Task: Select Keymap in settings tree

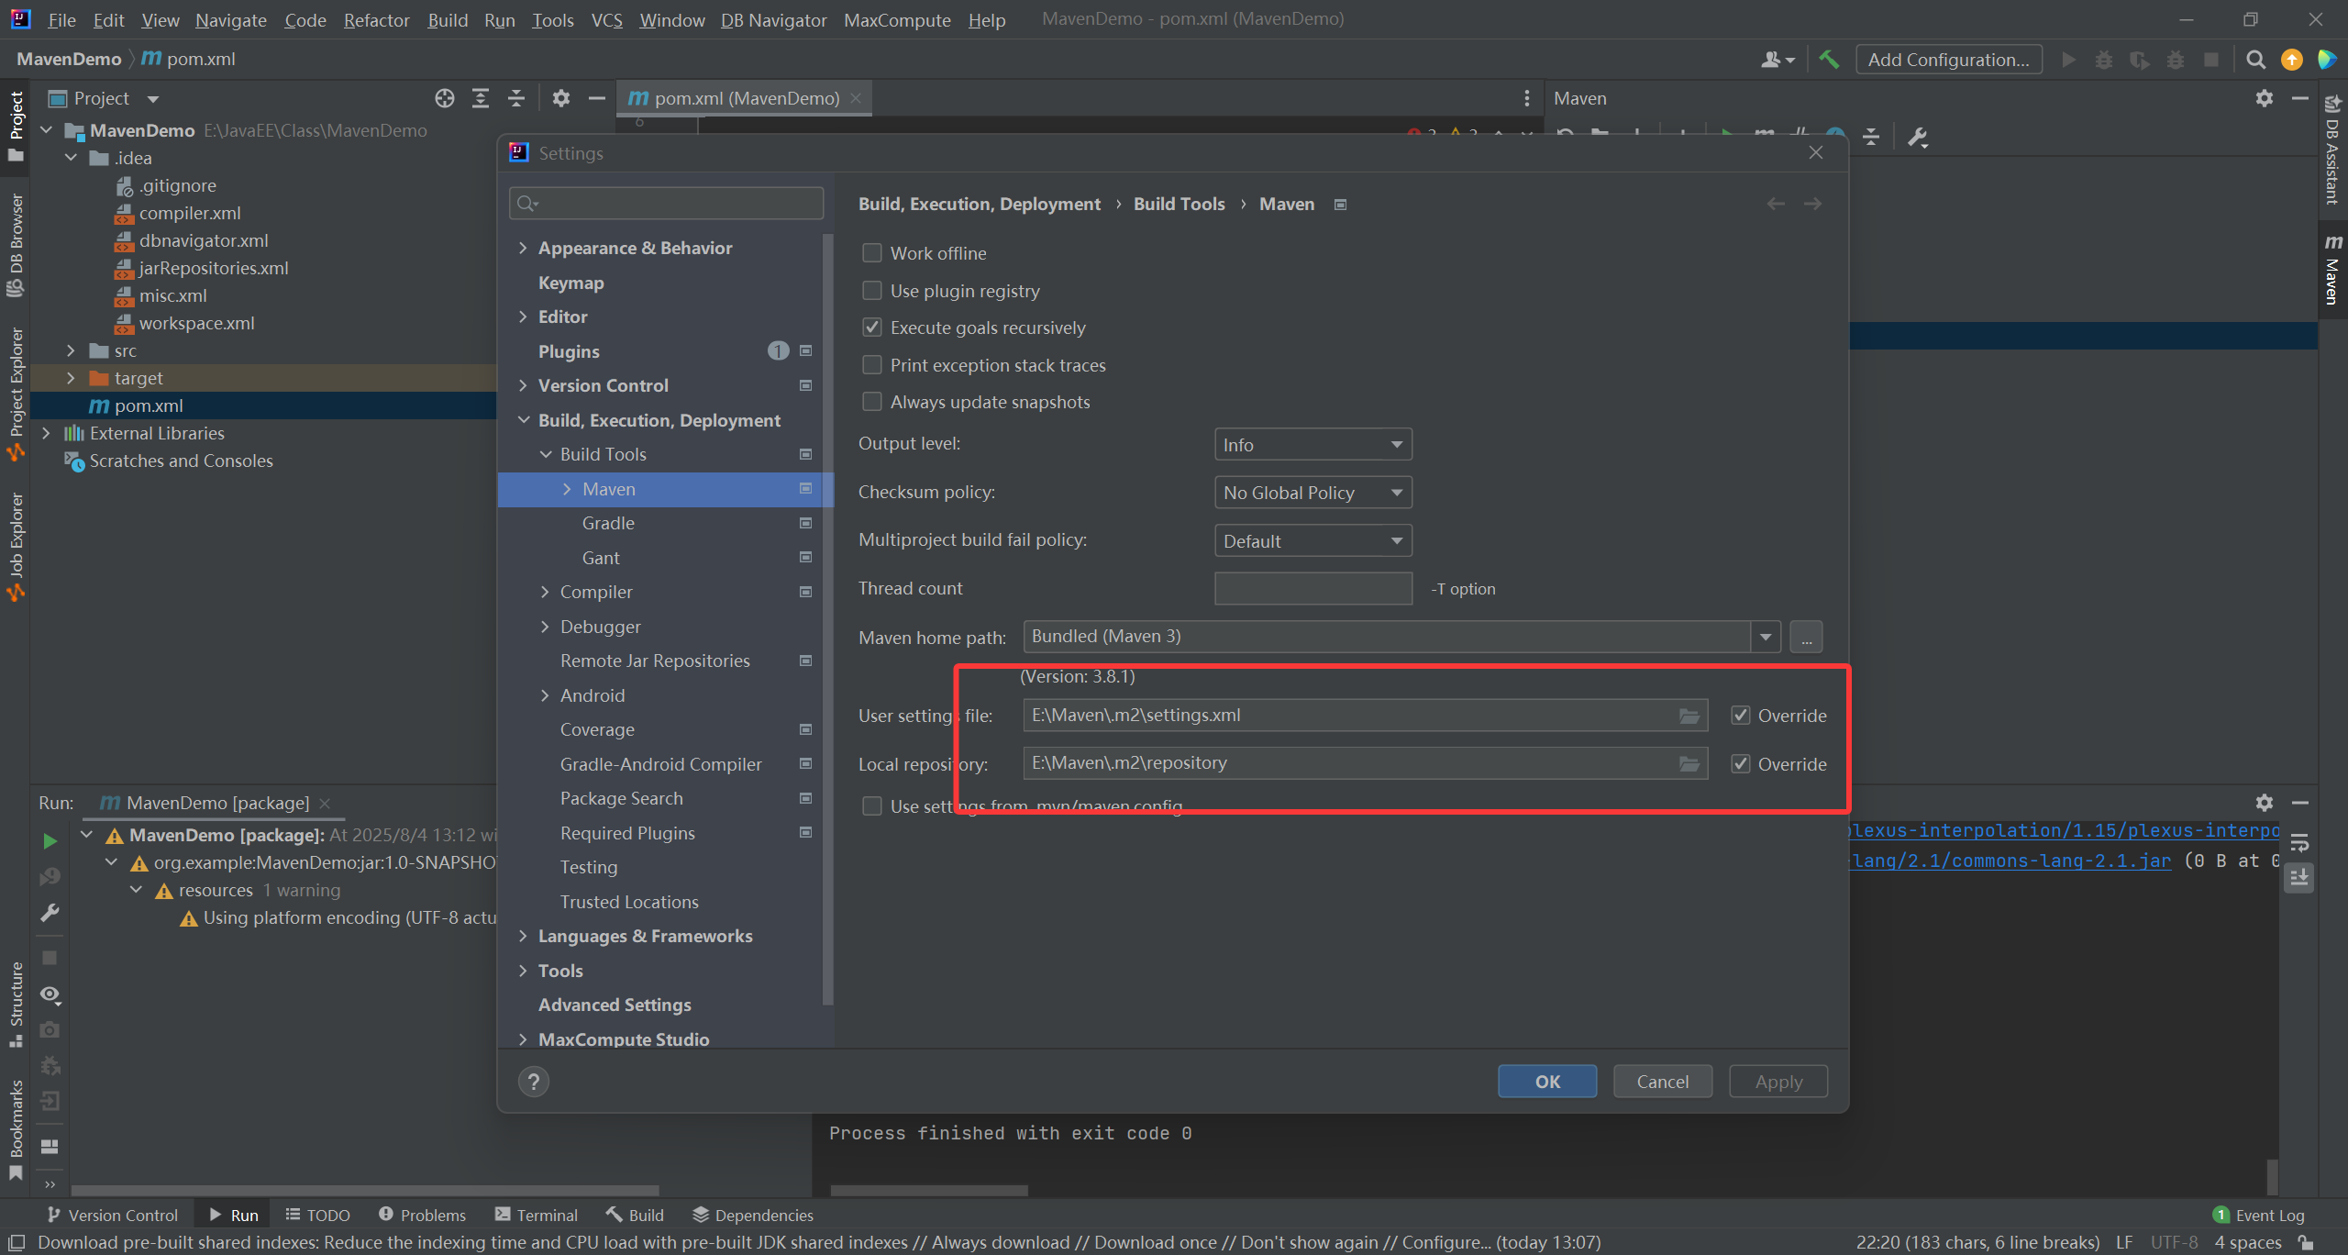Action: [x=570, y=283]
